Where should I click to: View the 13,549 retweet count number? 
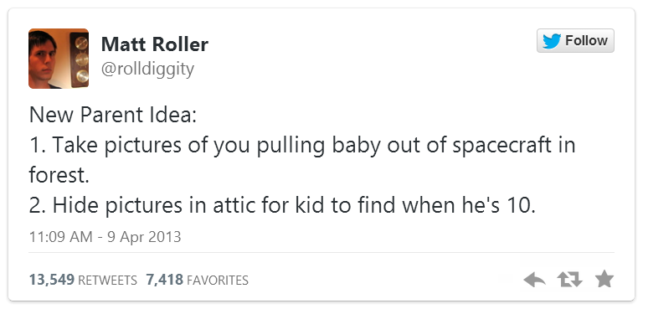coord(52,280)
